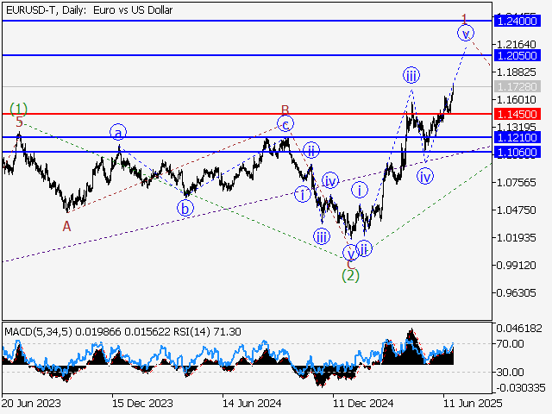Select the 1.2050 price level tag
Image resolution: width=552 pixels, height=414 pixels.
coord(517,54)
